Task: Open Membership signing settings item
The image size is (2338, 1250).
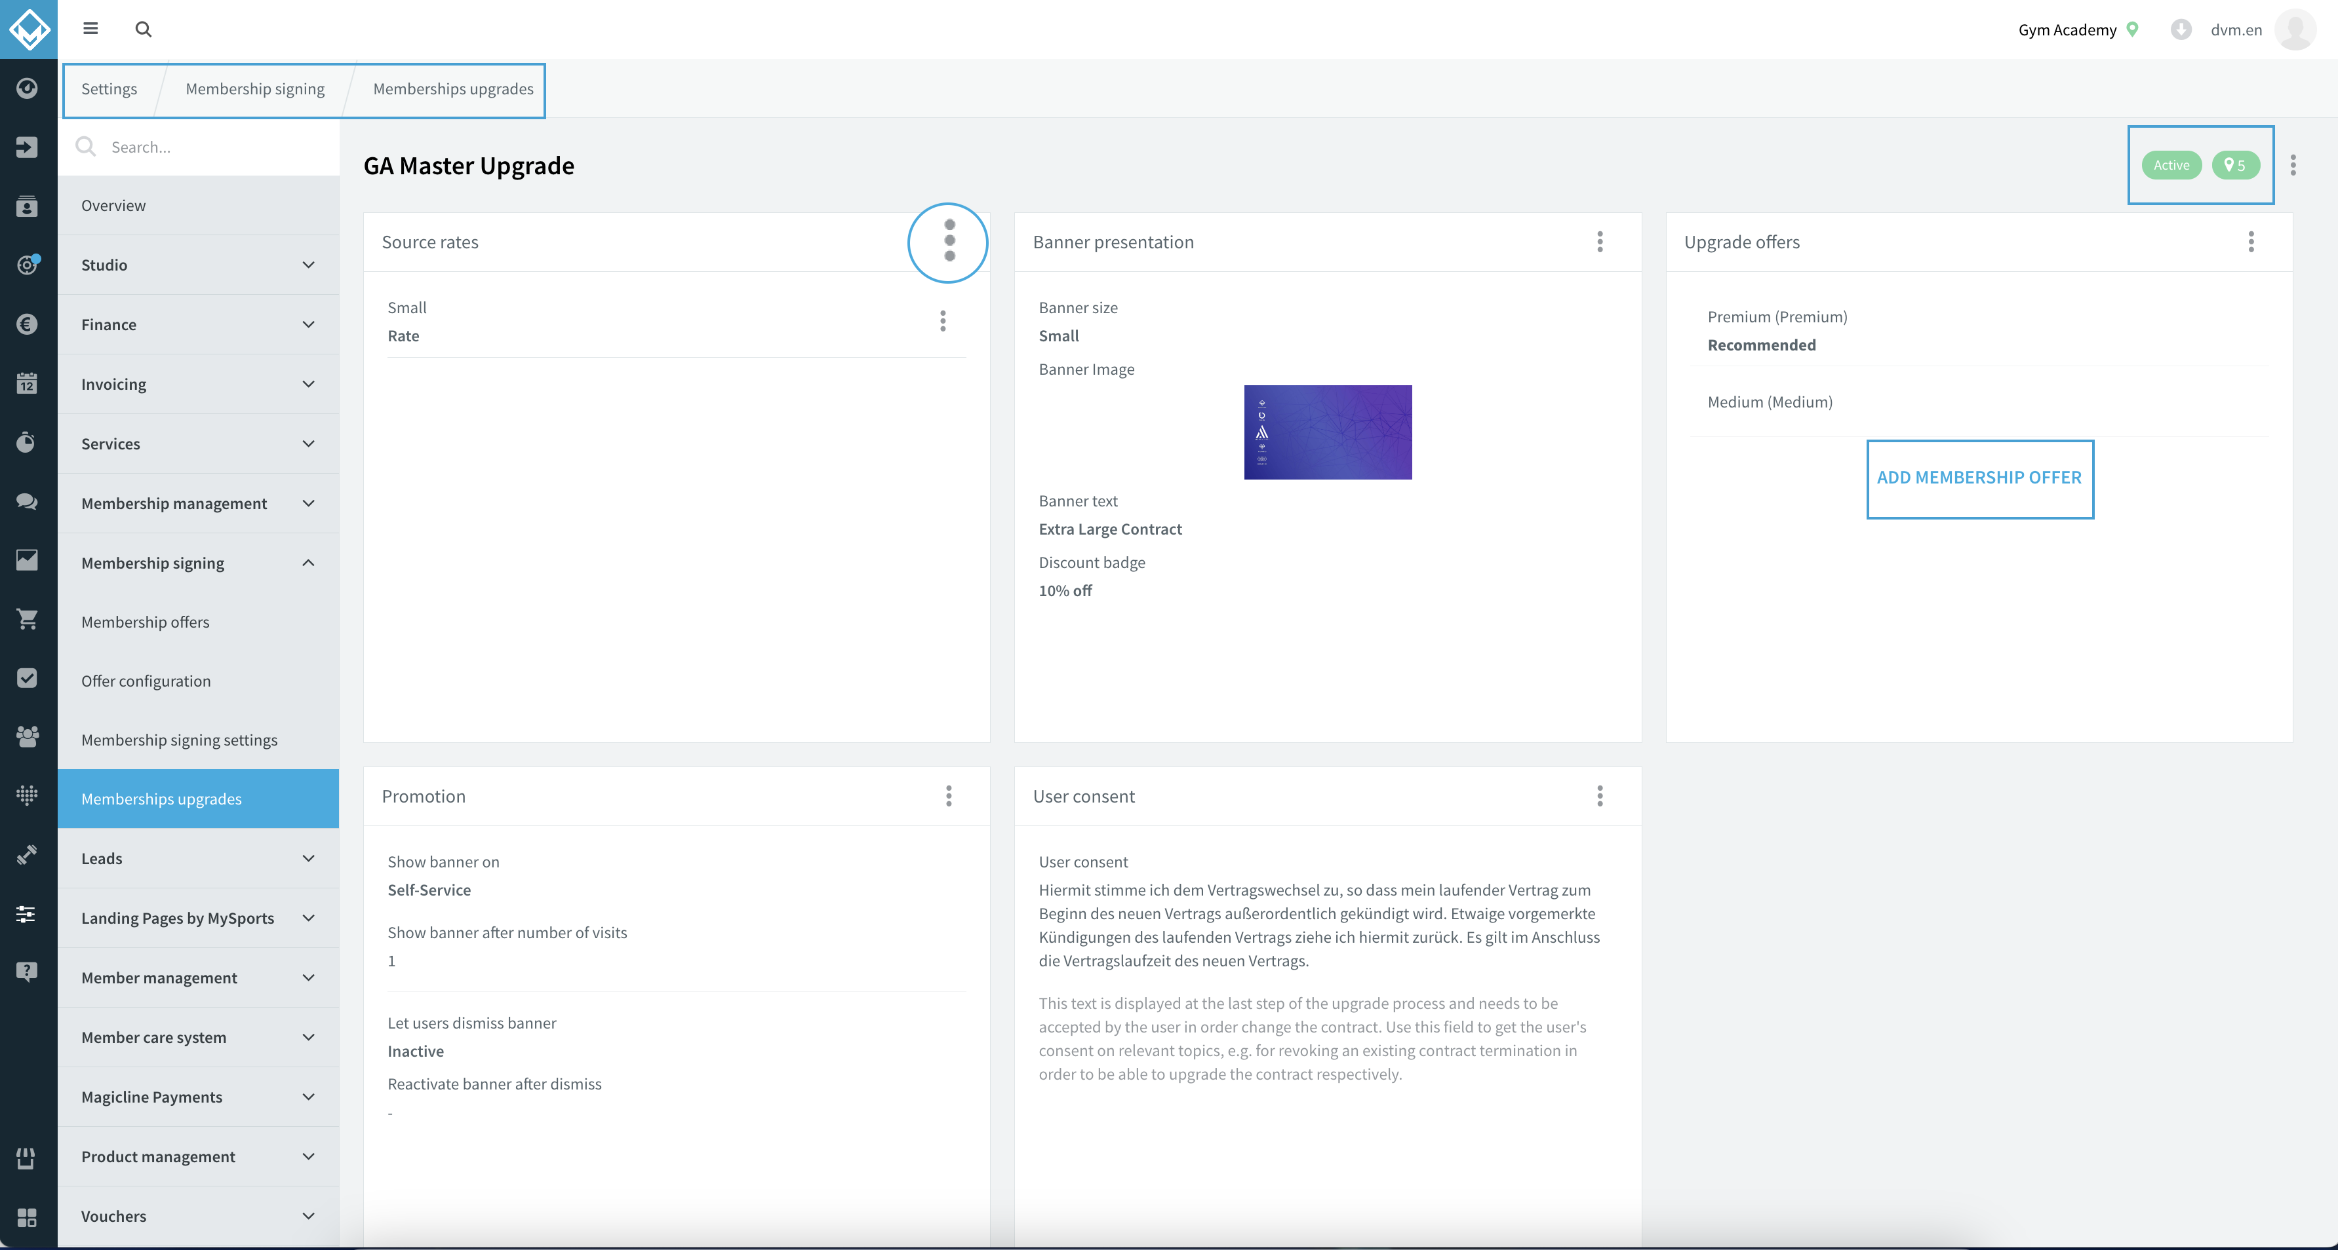Action: click(198, 739)
